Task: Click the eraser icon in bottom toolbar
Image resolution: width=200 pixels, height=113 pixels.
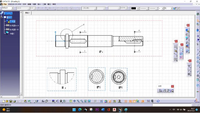Action: [x=158, y=101]
